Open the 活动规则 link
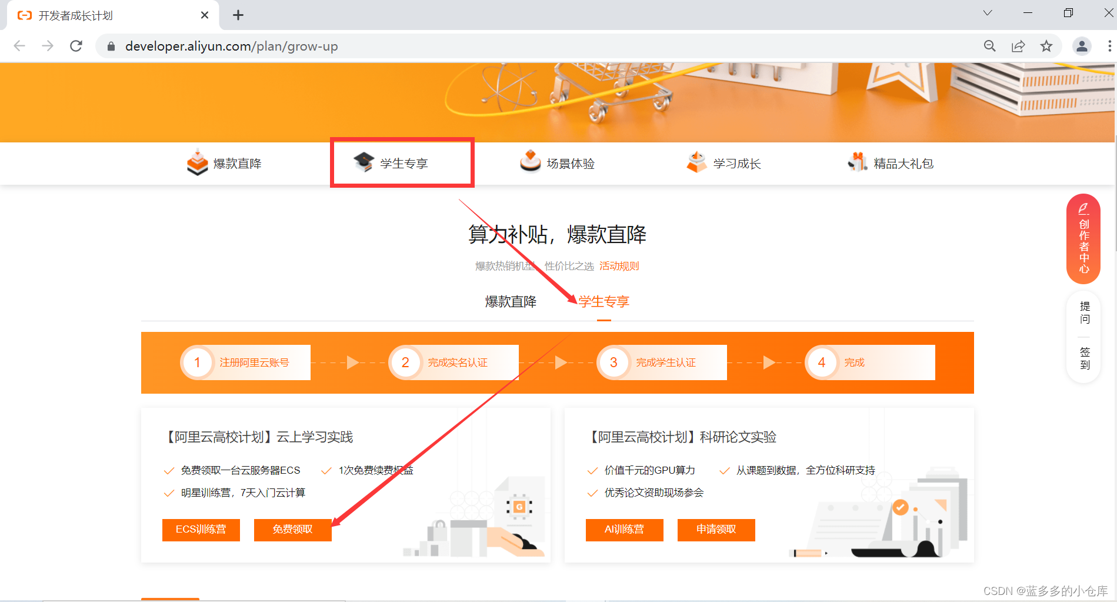Image resolution: width=1117 pixels, height=602 pixels. pos(619,266)
